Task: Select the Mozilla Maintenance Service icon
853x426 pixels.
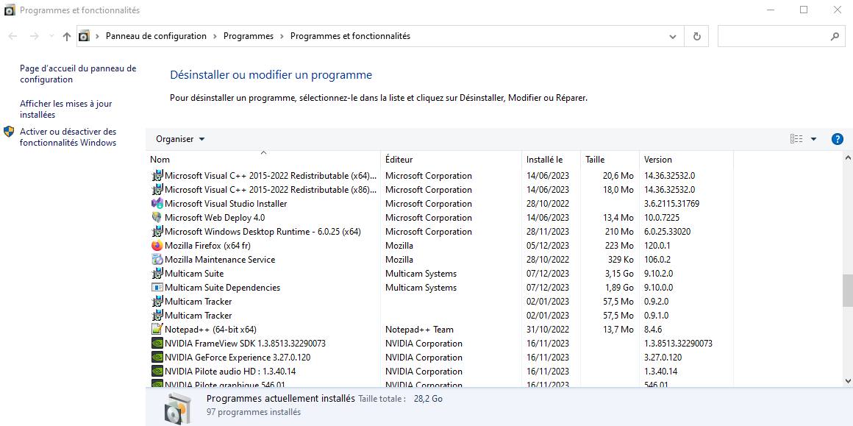Action: [157, 260]
